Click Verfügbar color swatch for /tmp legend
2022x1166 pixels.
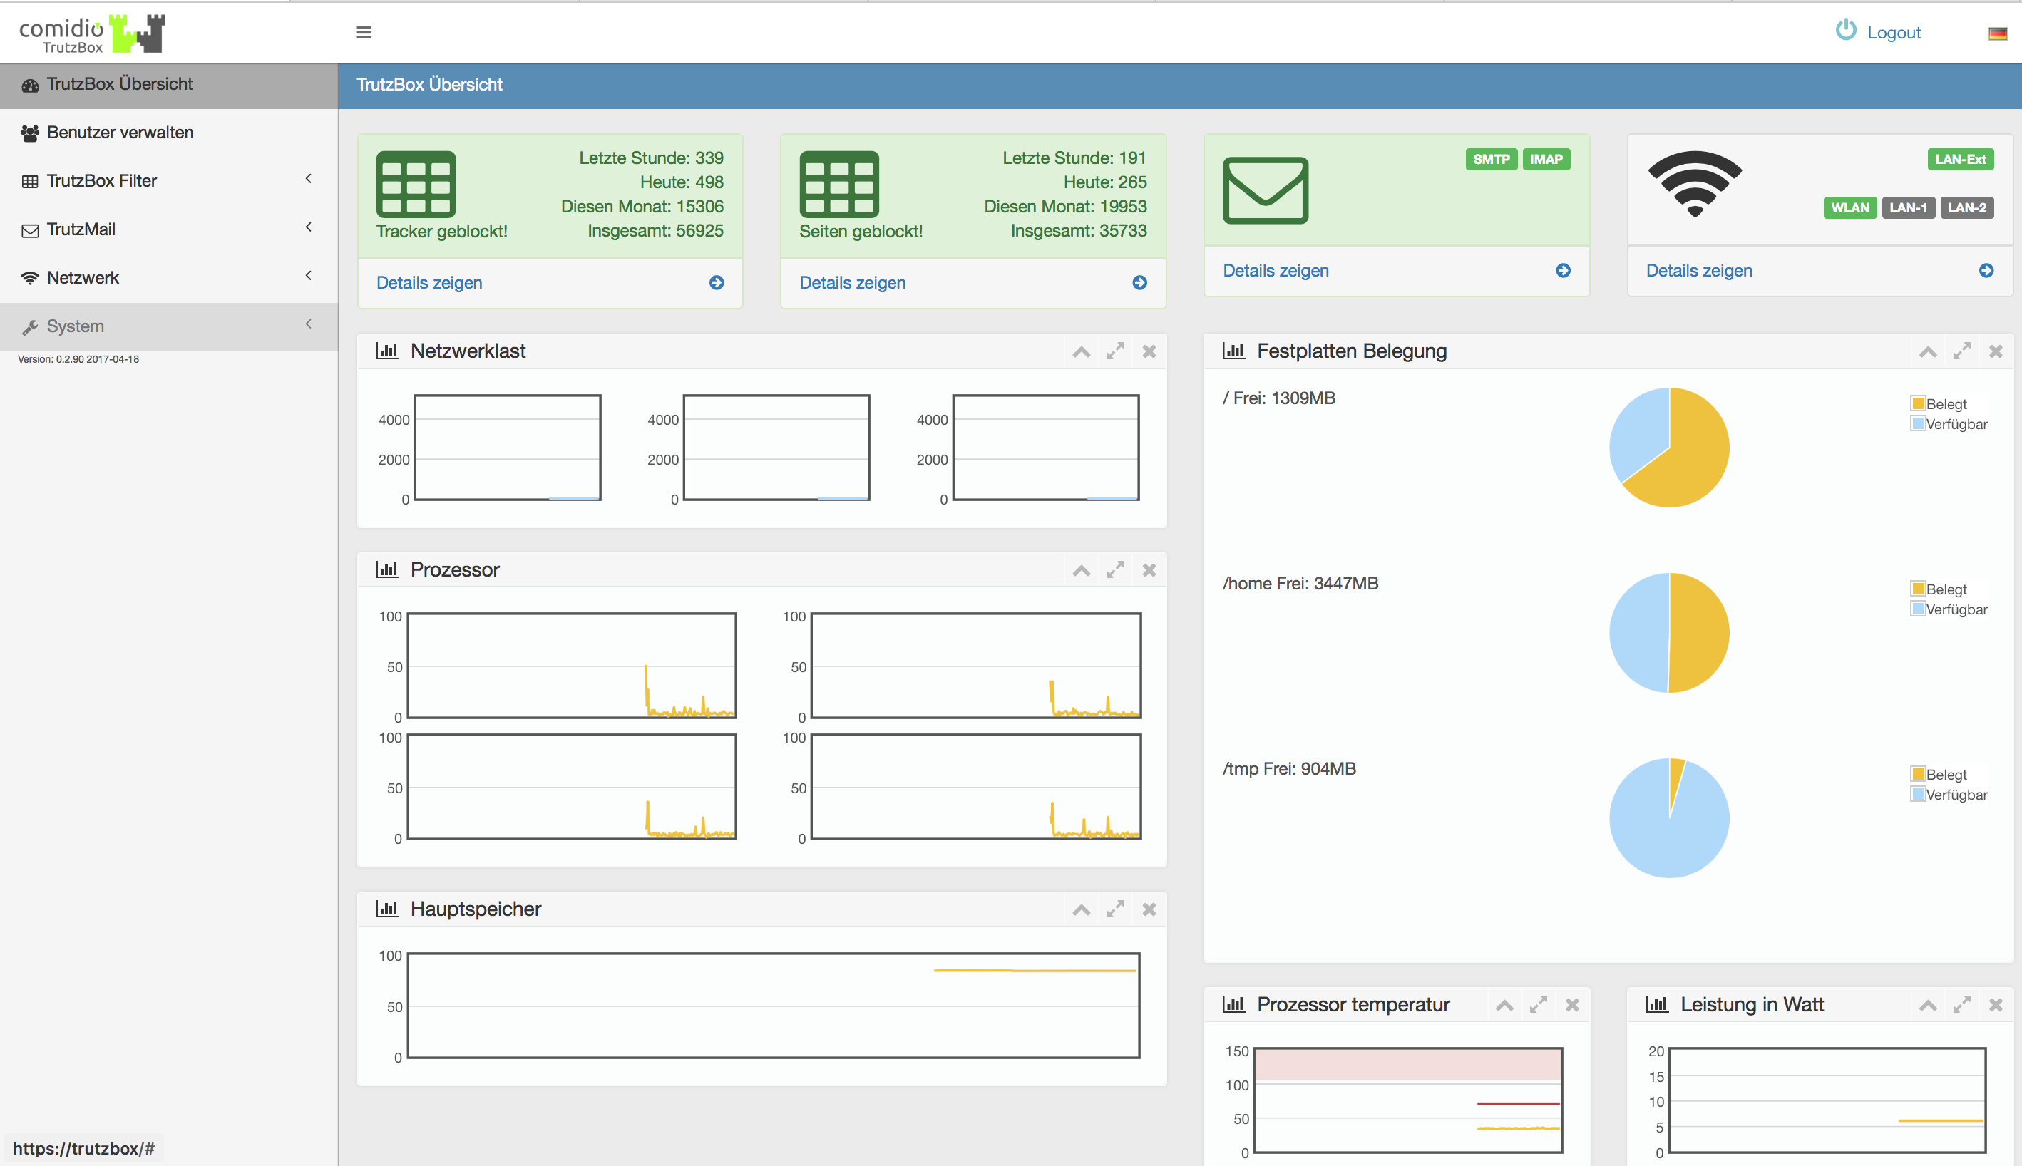click(1918, 794)
